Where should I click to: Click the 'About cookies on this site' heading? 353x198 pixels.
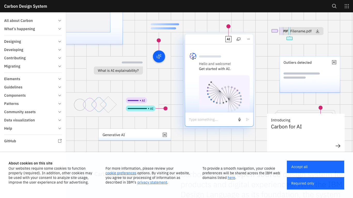coord(30,163)
